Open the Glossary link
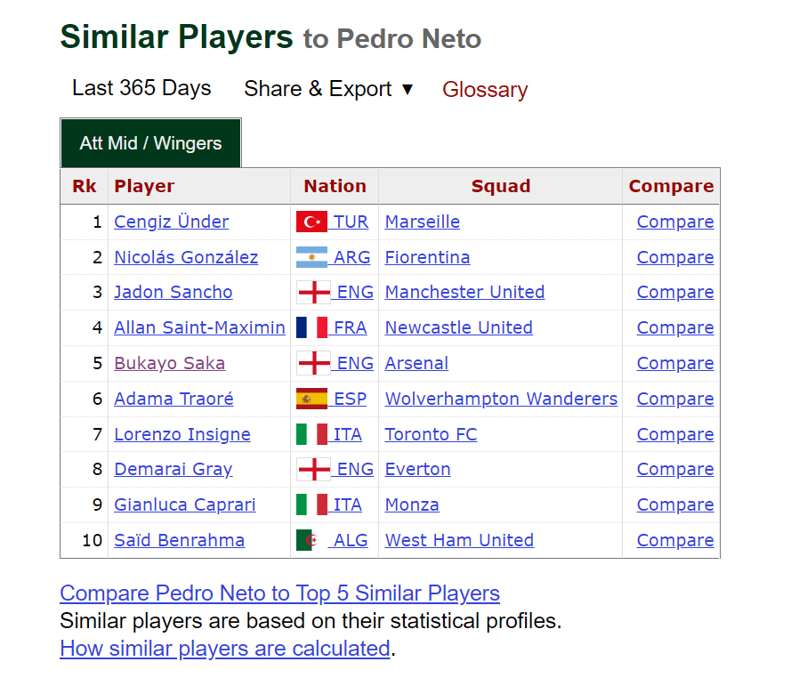This screenshot has height=694, width=807. pos(485,90)
